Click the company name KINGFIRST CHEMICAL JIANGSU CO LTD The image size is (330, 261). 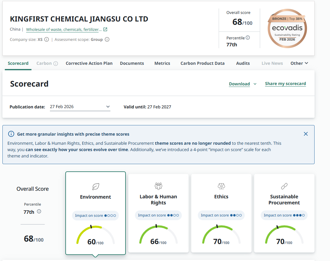(79, 19)
